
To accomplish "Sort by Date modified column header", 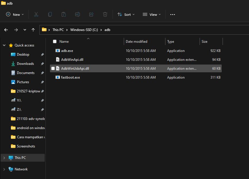I will tap(137, 42).
